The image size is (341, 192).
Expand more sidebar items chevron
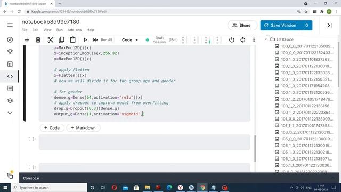click(x=10, y=113)
